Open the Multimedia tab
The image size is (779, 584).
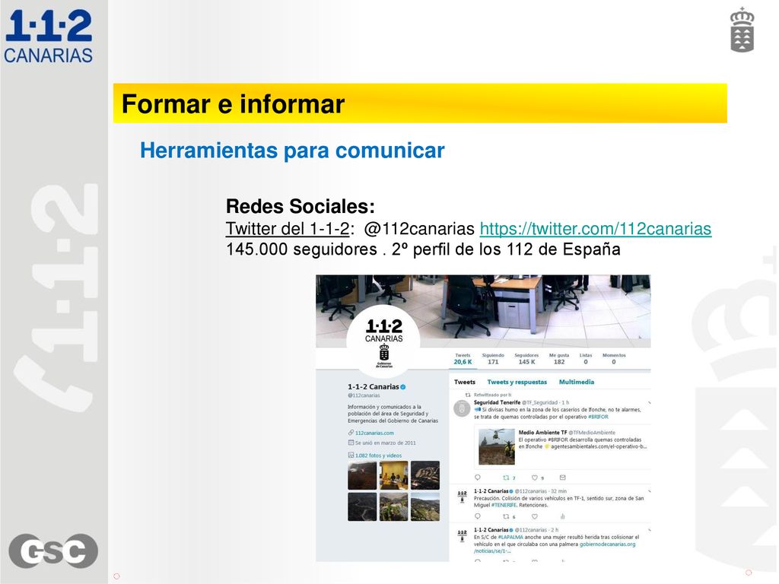[577, 382]
